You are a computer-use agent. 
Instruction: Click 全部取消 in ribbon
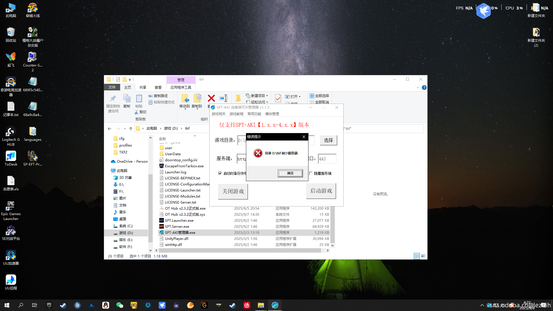click(x=319, y=102)
